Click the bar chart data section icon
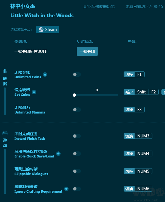This screenshot has height=202, width=165. click(5, 71)
